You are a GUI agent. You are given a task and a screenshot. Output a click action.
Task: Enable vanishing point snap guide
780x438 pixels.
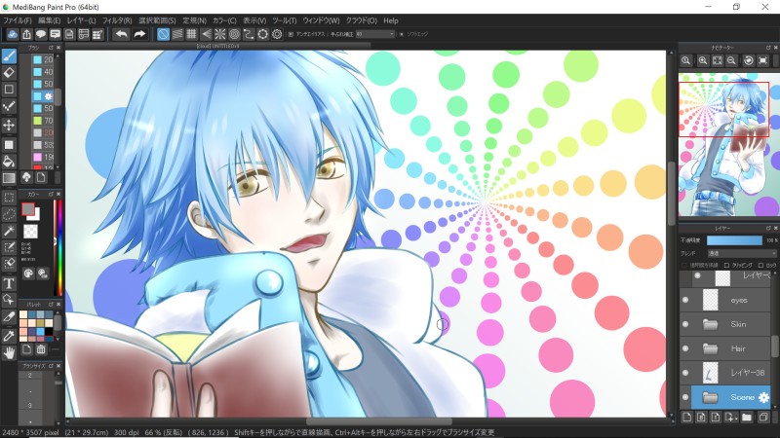(206, 34)
